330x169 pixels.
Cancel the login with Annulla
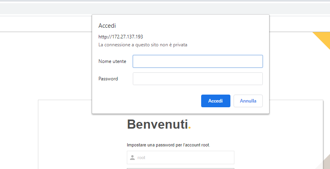coord(248,101)
